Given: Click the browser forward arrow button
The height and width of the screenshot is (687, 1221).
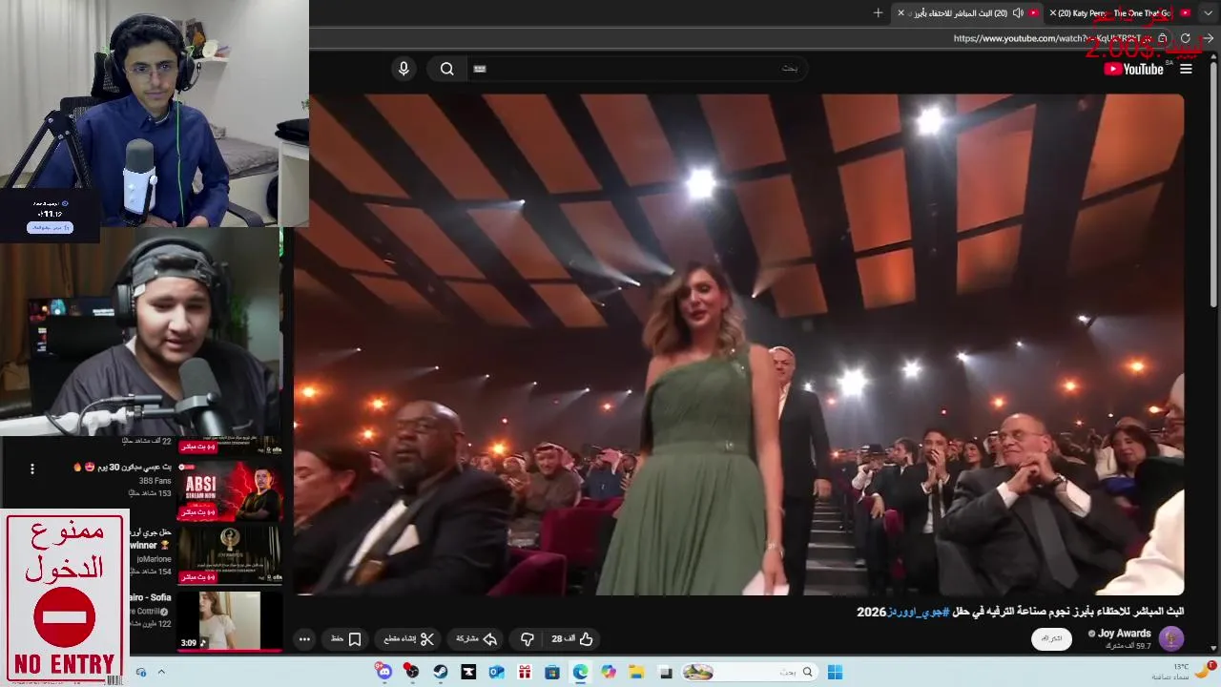Looking at the screenshot, I should (x=1208, y=38).
